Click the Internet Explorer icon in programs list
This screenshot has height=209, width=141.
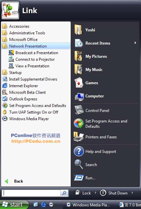click(x=5, y=86)
